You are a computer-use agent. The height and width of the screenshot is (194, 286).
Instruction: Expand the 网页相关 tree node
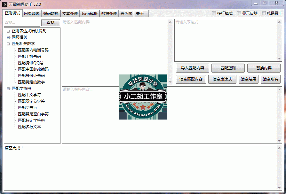coord(8,37)
